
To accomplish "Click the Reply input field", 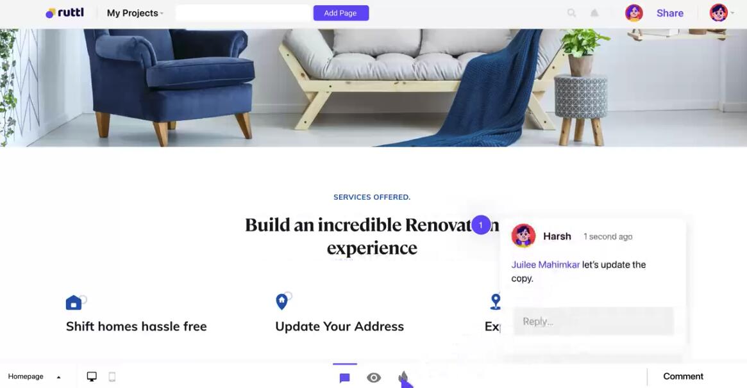I will pyautogui.click(x=593, y=321).
